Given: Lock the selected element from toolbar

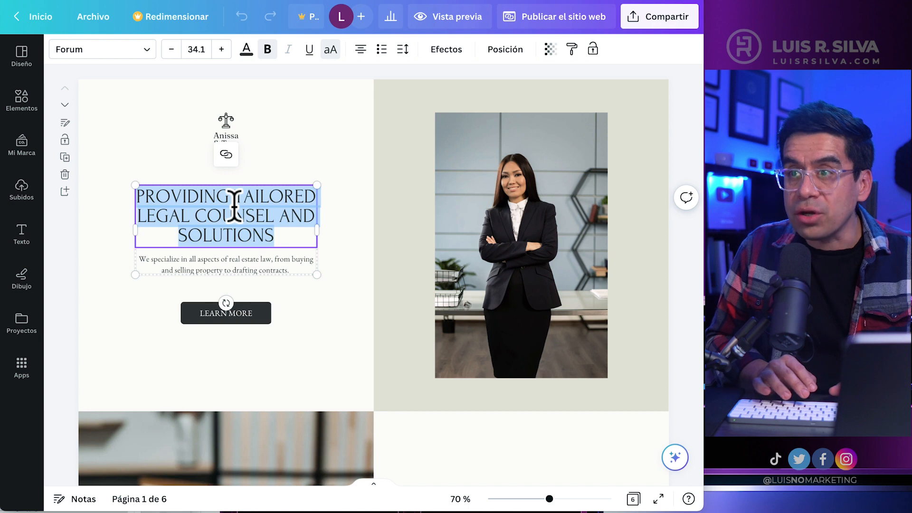Looking at the screenshot, I should point(593,49).
